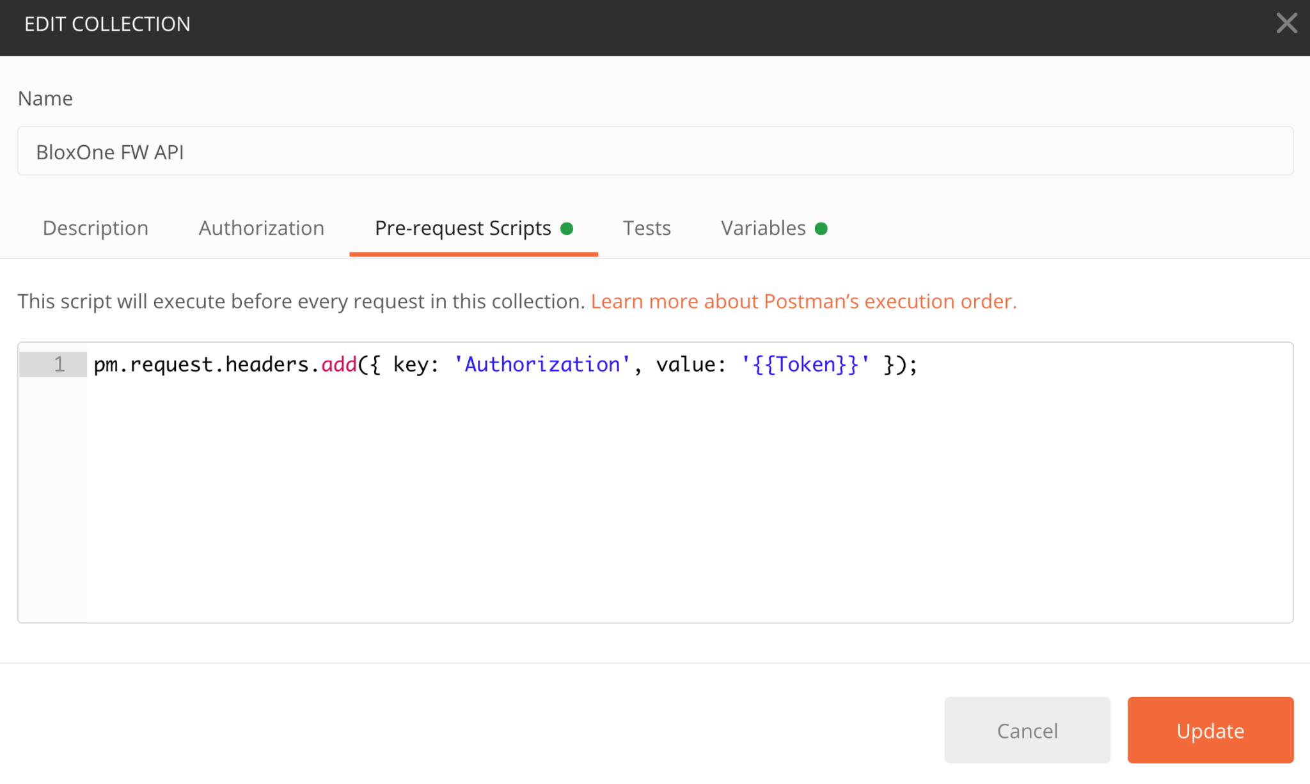The width and height of the screenshot is (1310, 784).
Task: Cancel editing the collection
Action: [x=1027, y=730]
